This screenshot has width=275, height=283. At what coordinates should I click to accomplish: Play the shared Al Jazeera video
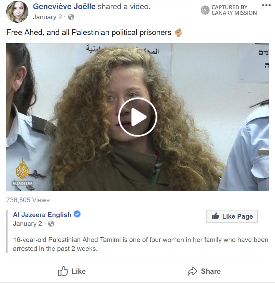click(x=138, y=117)
